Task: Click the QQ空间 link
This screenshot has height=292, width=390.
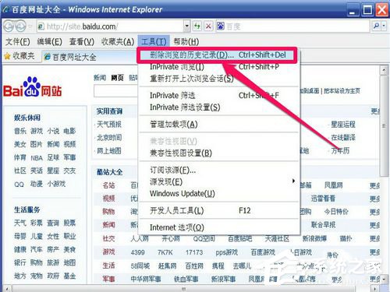Action: pos(204,238)
